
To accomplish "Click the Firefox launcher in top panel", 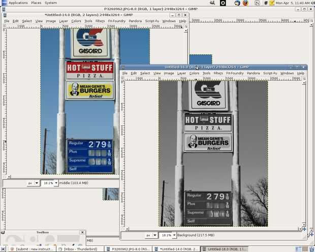I will (245, 3).
